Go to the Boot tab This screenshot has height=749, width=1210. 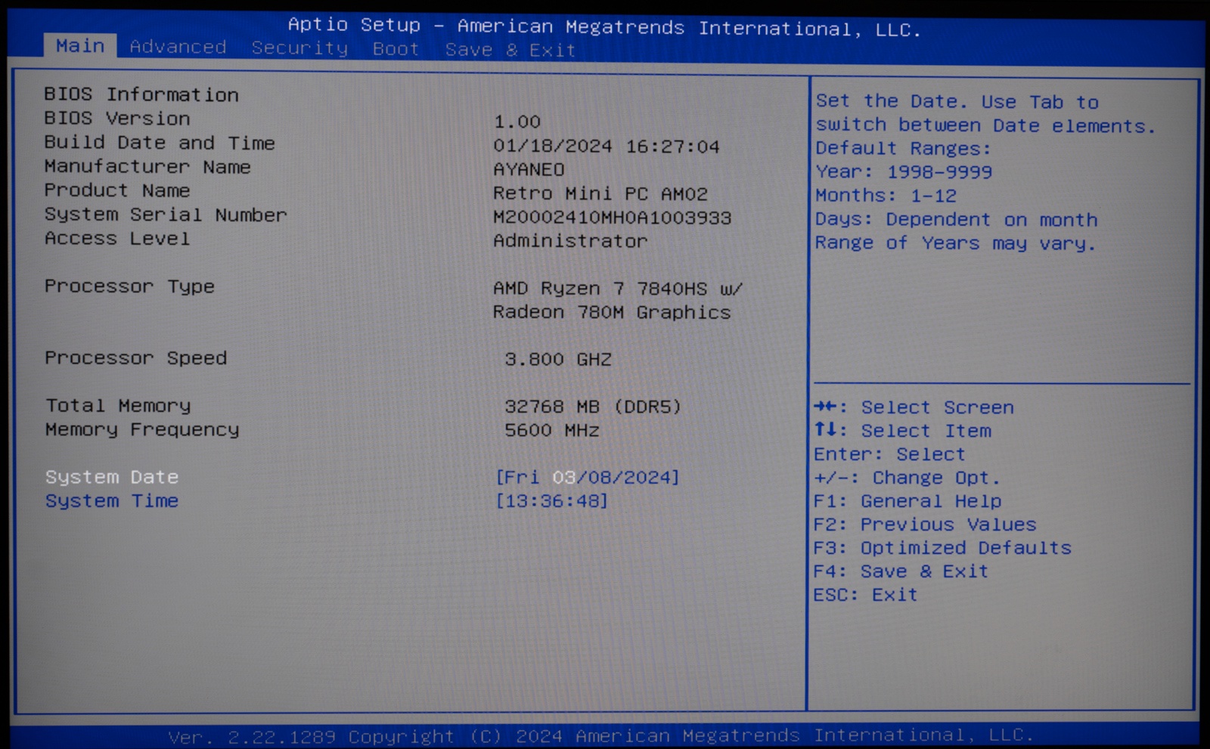tap(396, 49)
